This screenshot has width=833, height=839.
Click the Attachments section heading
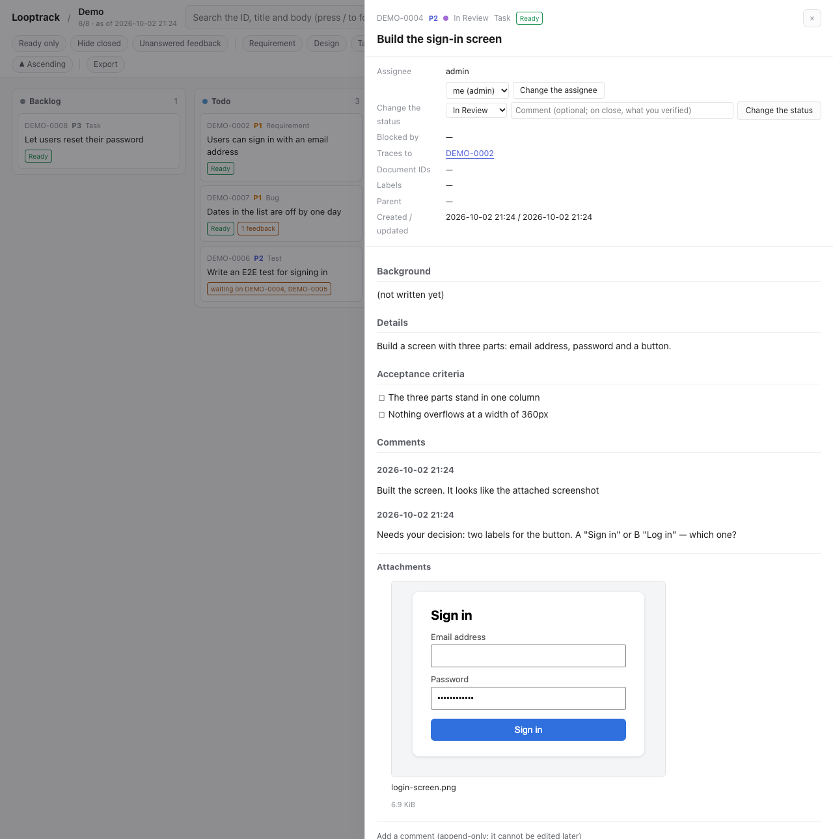tap(403, 567)
